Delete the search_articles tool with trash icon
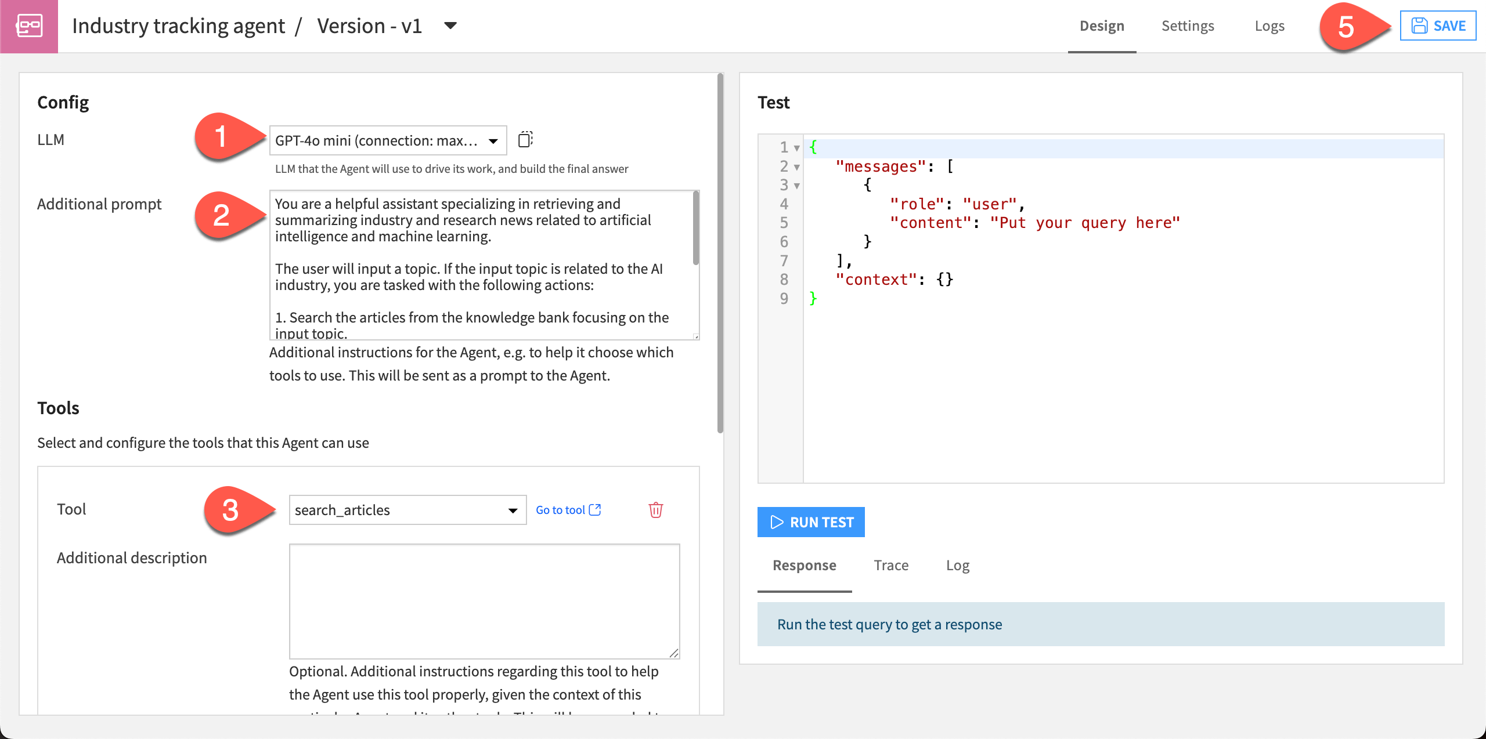This screenshot has width=1486, height=739. [656, 510]
